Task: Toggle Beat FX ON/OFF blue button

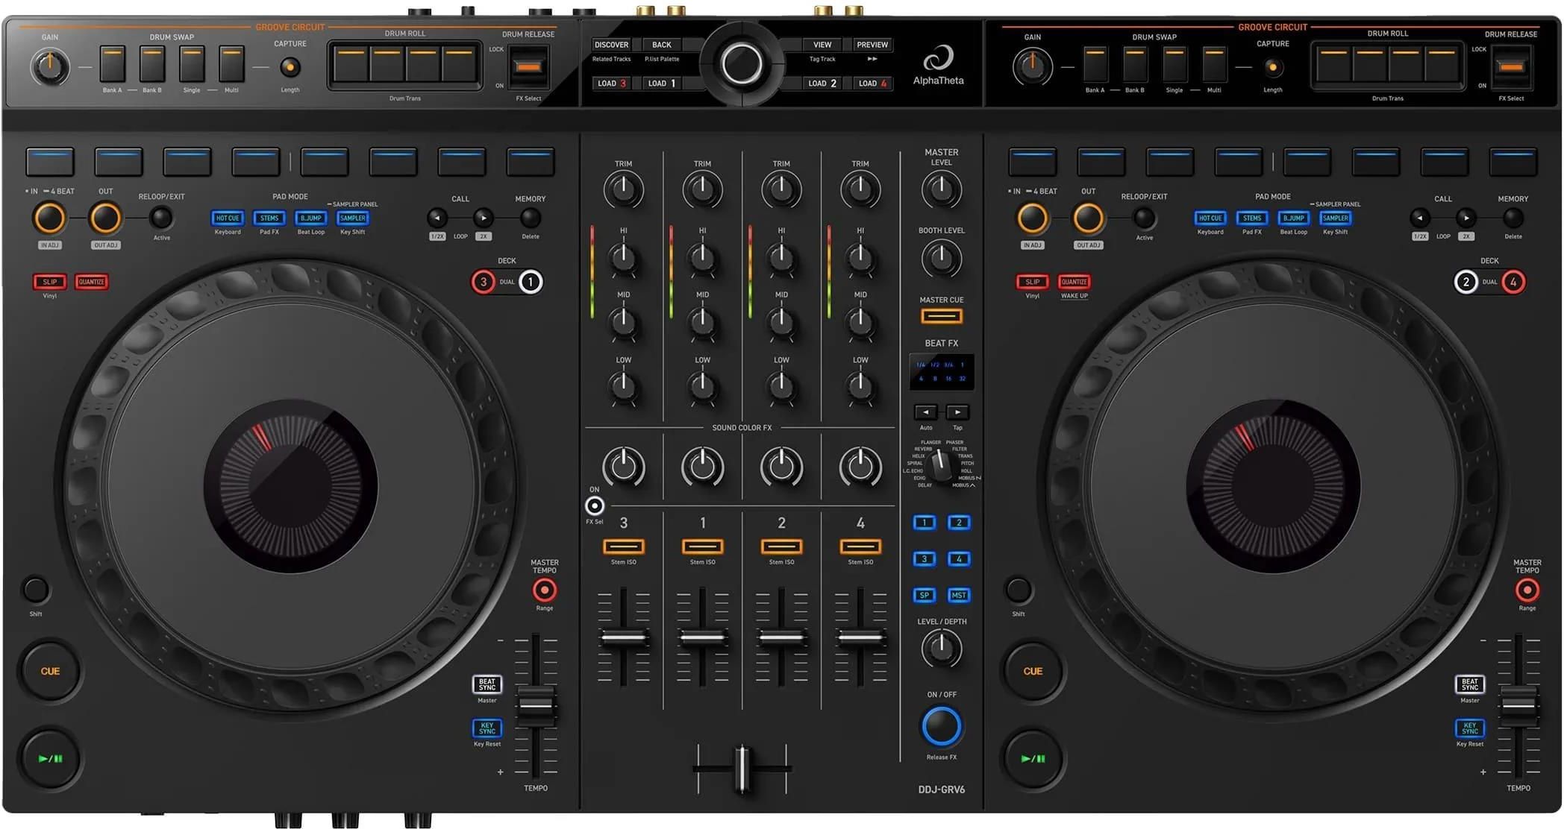Action: (x=942, y=726)
